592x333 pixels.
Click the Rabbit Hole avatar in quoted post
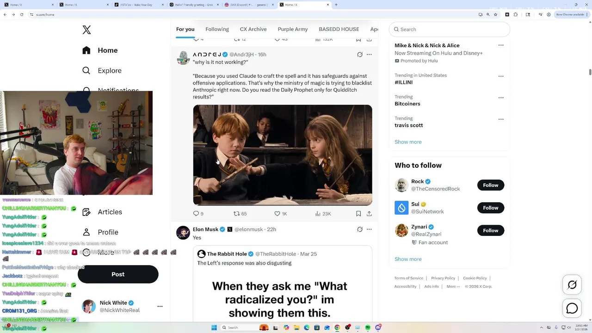coord(201,254)
